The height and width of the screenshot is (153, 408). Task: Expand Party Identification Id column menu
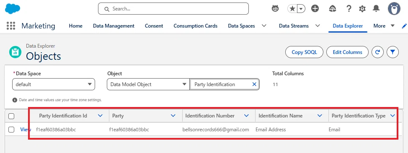[x=100, y=116]
